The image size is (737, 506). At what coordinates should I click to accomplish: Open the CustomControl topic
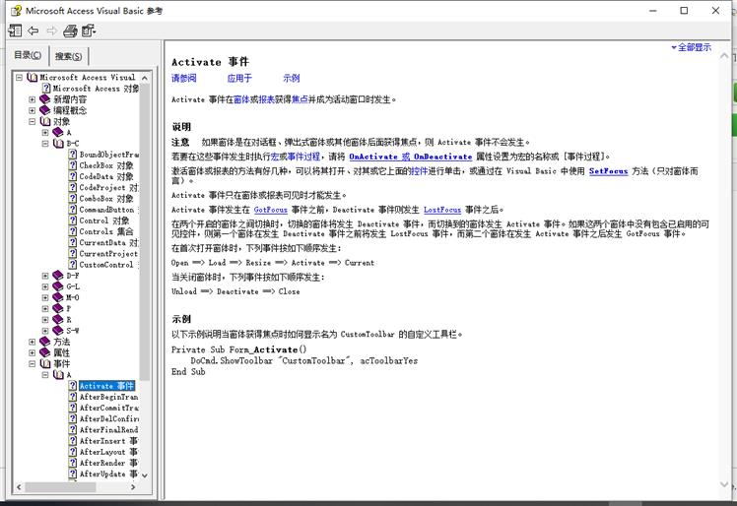[109, 265]
